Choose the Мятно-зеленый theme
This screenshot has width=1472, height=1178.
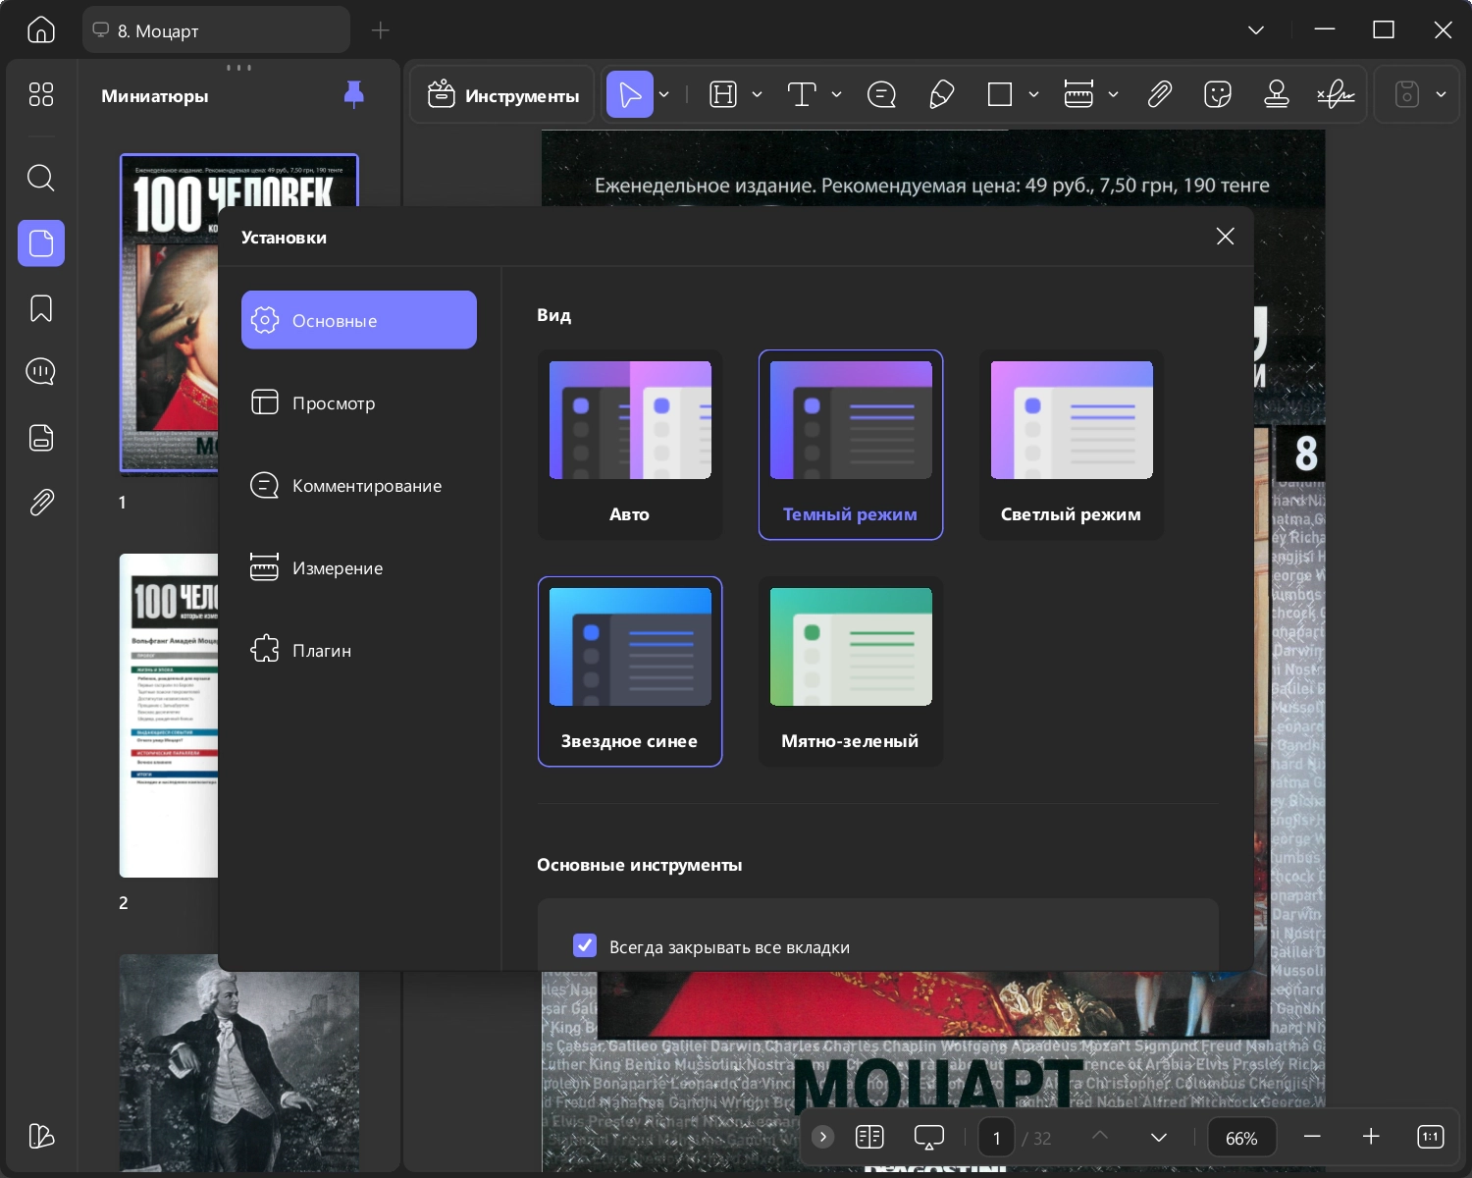(850, 671)
